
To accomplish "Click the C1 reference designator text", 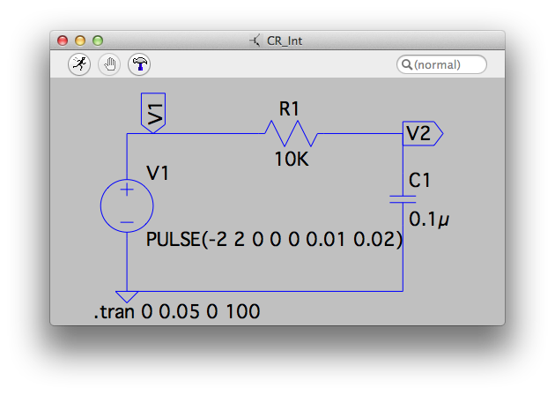I will 420,181.
